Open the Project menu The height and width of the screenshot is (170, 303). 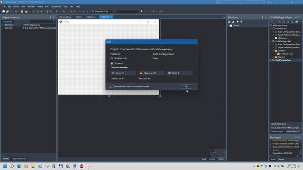pos(40,7)
